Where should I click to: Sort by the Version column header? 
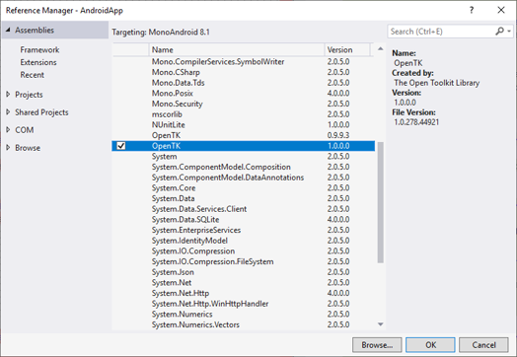click(x=347, y=49)
